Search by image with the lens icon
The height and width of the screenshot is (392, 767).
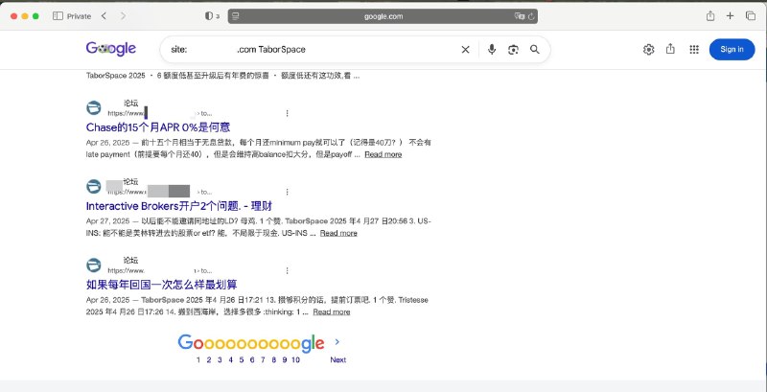(x=513, y=50)
